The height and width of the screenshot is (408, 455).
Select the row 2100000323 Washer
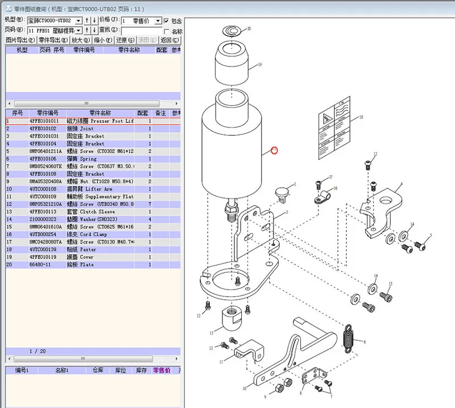click(x=93, y=219)
